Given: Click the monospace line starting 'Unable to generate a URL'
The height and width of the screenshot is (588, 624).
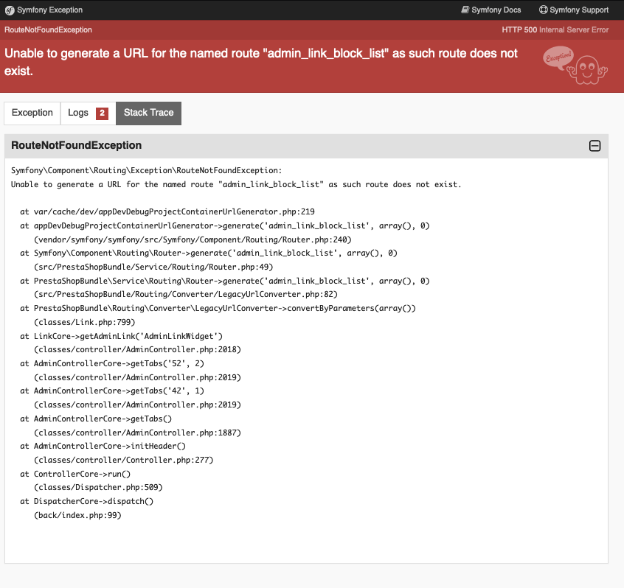Looking at the screenshot, I should (x=236, y=184).
